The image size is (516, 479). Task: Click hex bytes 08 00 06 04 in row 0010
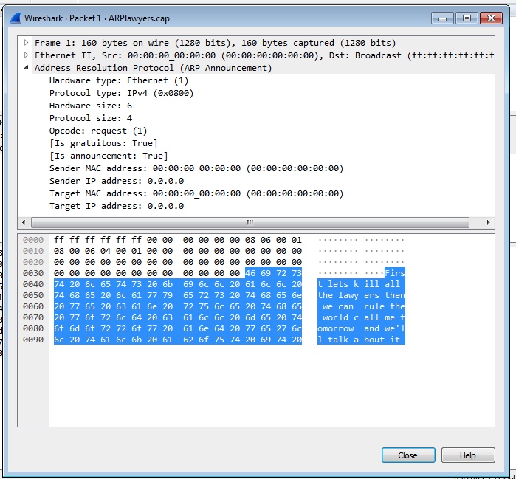[x=82, y=251]
